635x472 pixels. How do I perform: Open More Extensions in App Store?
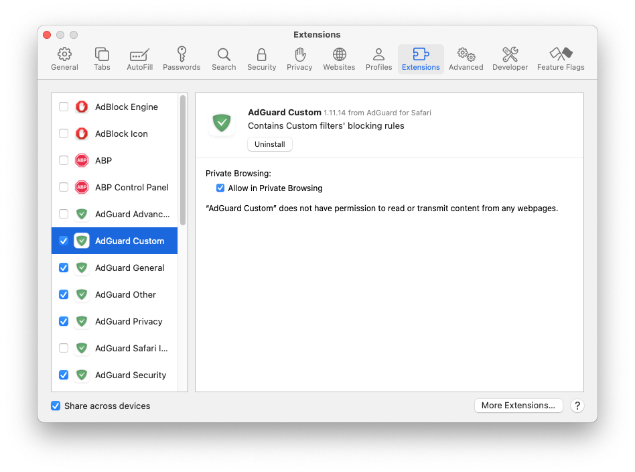click(x=518, y=405)
